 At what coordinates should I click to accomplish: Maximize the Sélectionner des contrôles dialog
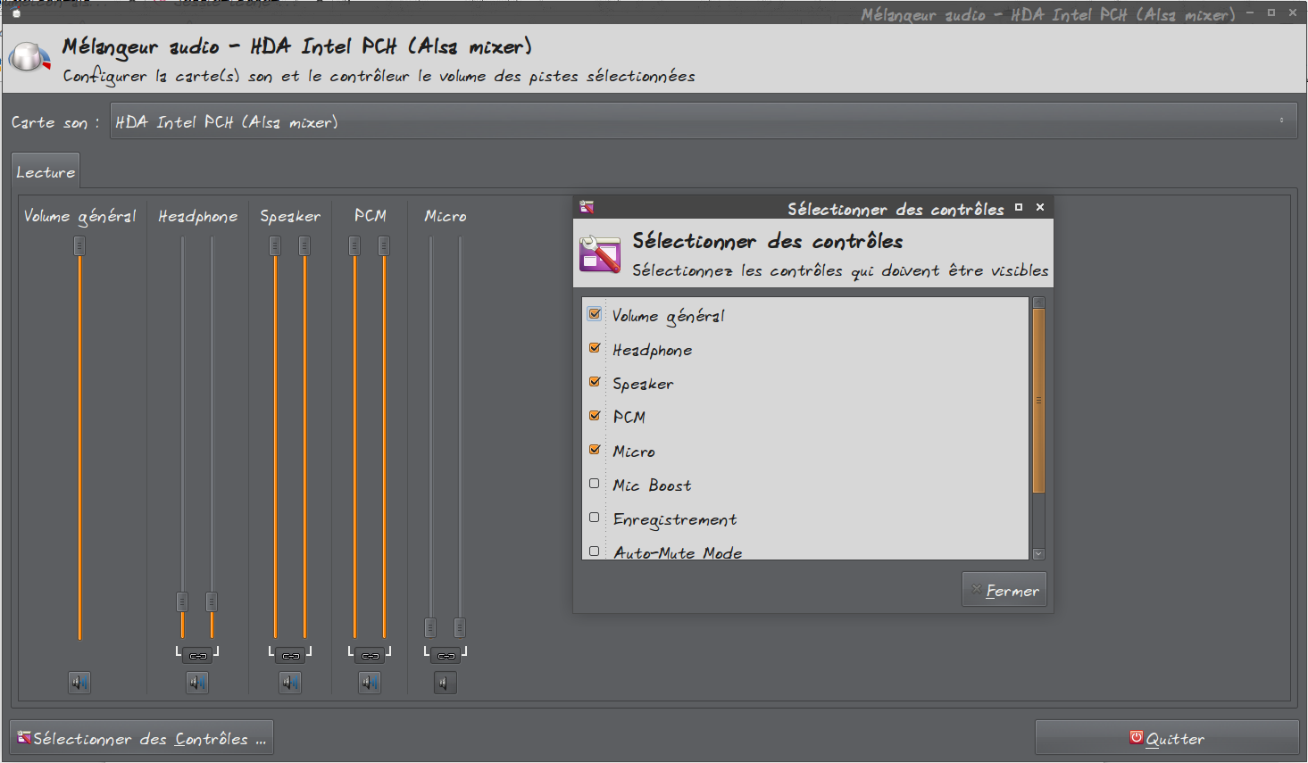1019,207
